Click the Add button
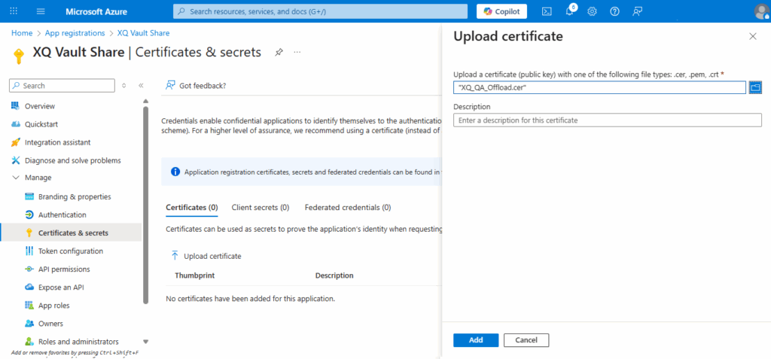This screenshot has width=771, height=359. [475, 340]
